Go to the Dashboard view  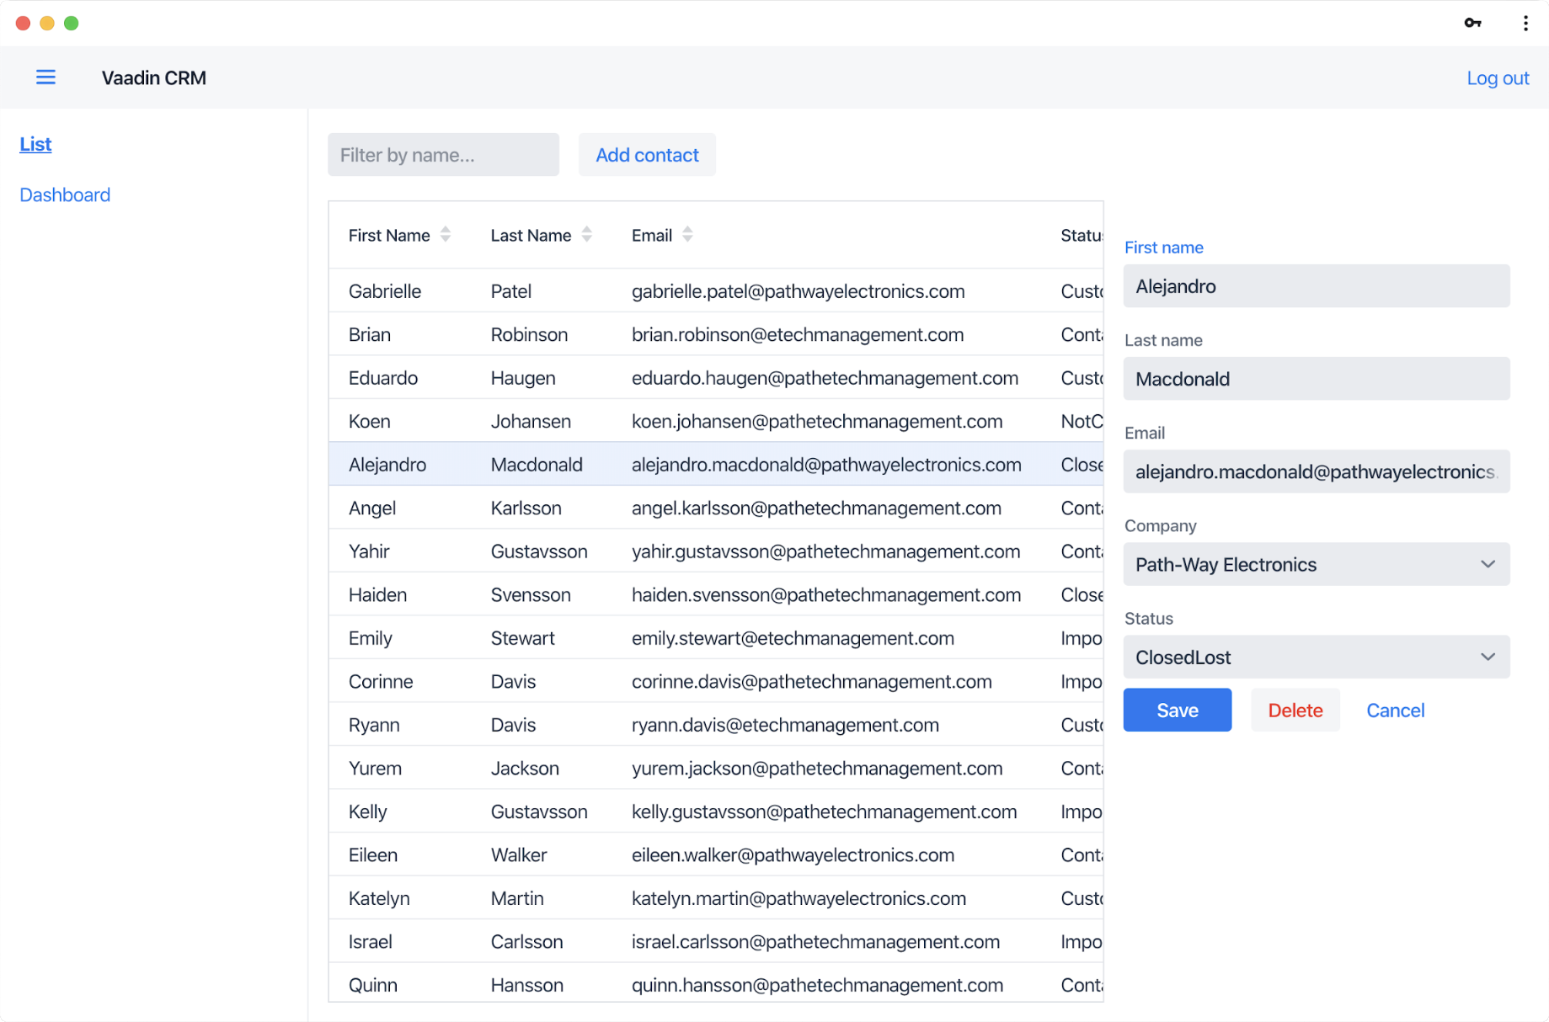(x=64, y=194)
